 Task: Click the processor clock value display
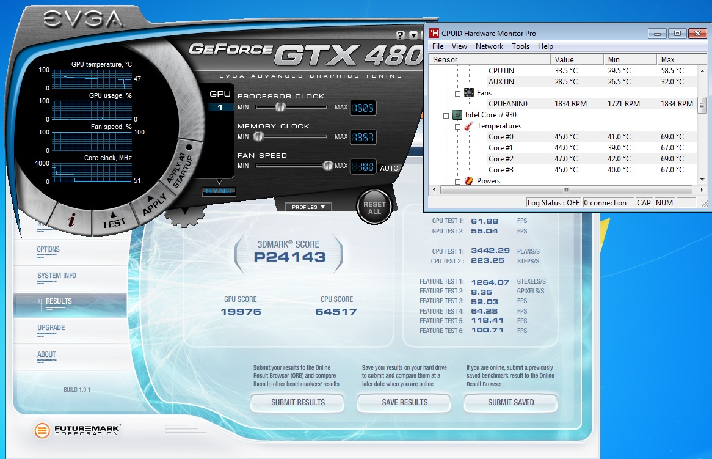pos(363,108)
